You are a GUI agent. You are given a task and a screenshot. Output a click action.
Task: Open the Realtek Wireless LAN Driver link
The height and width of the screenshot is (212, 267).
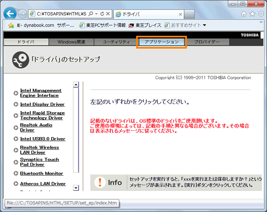pos(40,150)
